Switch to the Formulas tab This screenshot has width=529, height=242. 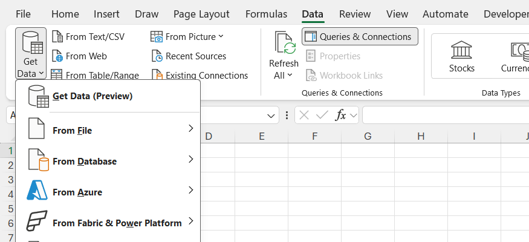[x=266, y=14]
